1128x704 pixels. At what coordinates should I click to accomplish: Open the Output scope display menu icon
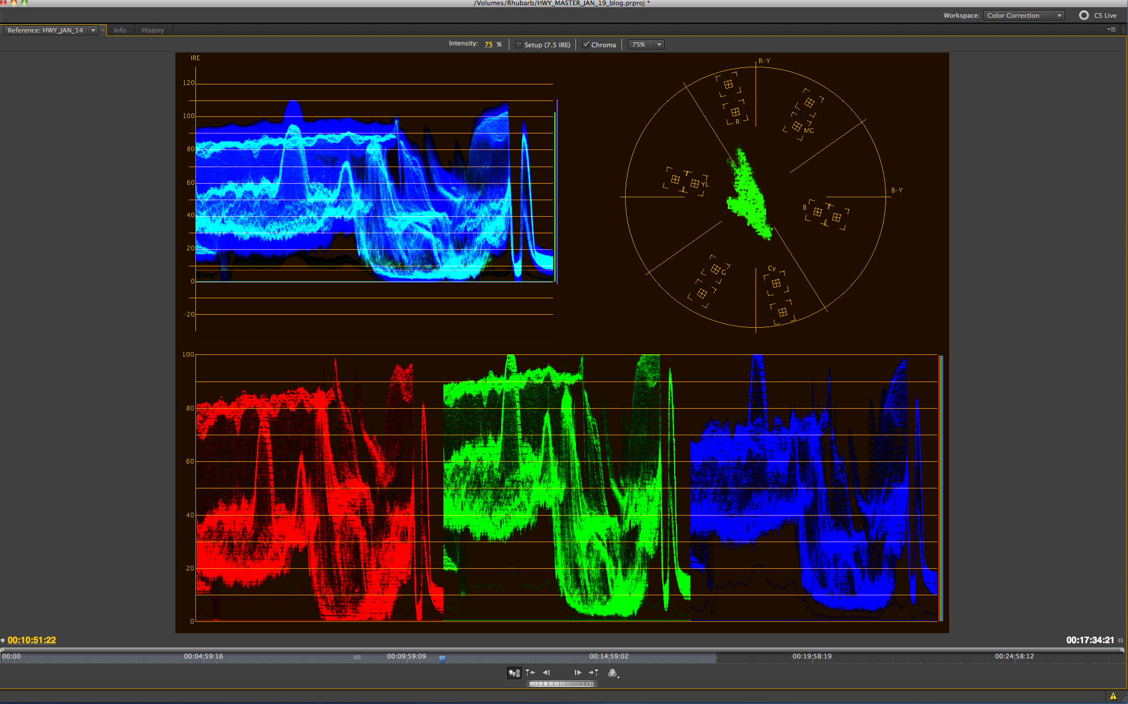[x=613, y=673]
